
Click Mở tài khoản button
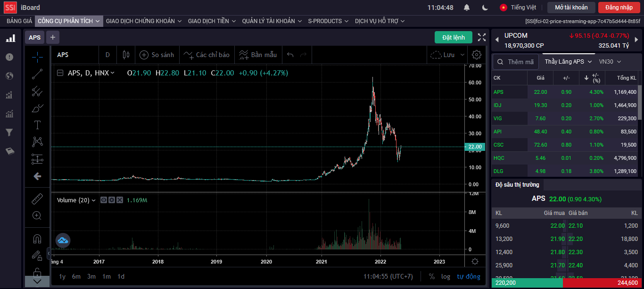coord(571,8)
